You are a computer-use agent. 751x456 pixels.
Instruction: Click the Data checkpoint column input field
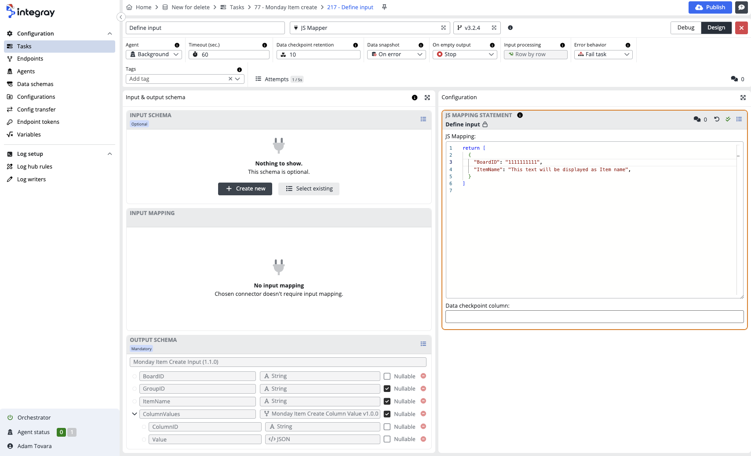tap(594, 316)
